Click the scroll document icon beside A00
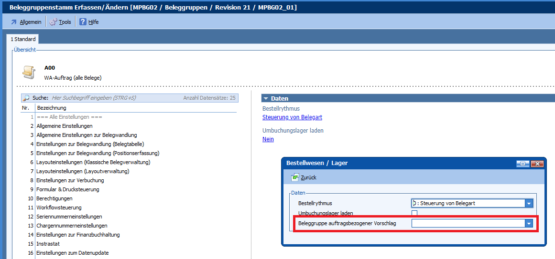Image resolution: width=555 pixels, height=259 pixels. tap(29, 72)
